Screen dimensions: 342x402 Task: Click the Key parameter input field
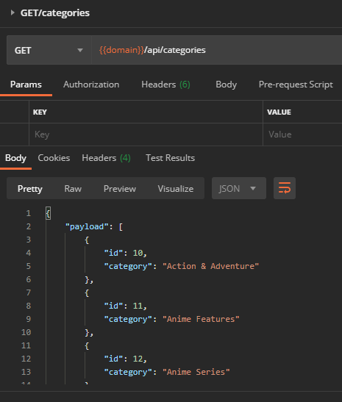click(x=146, y=134)
